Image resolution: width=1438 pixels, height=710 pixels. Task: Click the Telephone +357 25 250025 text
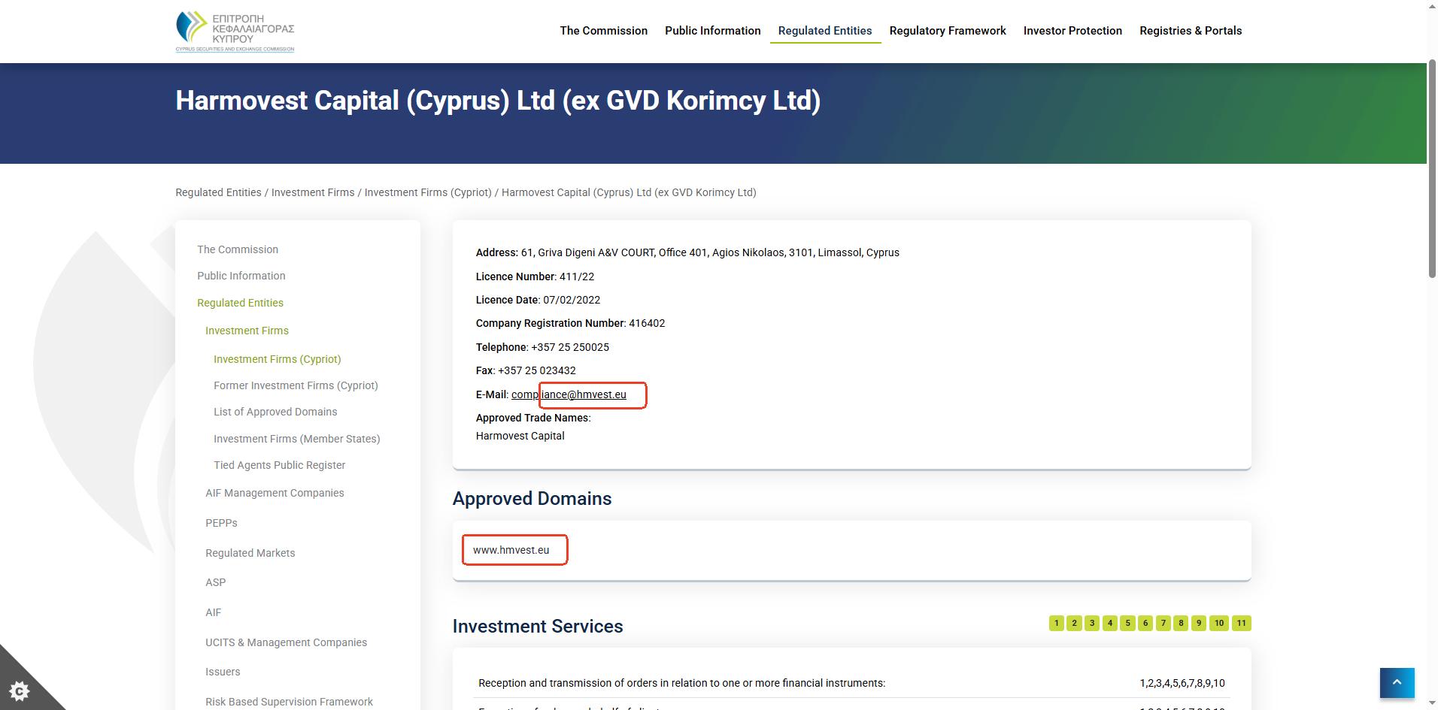[542, 347]
